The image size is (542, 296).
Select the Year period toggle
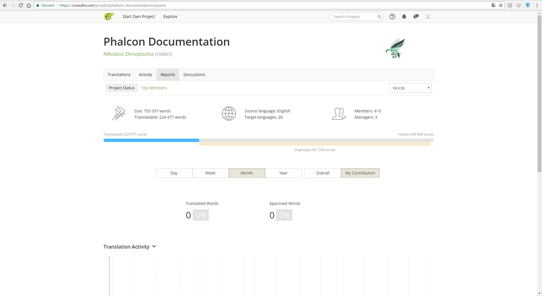tap(283, 173)
